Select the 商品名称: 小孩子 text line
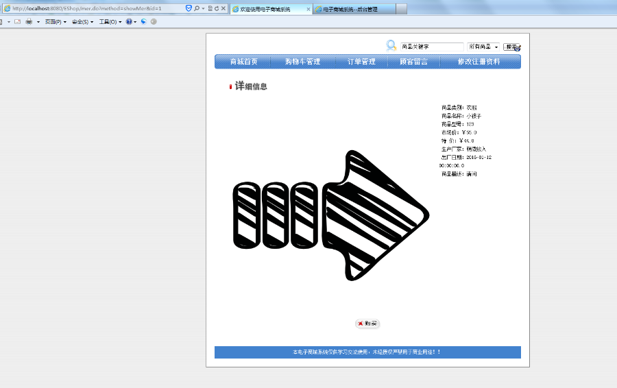617x388 pixels. tap(461, 116)
